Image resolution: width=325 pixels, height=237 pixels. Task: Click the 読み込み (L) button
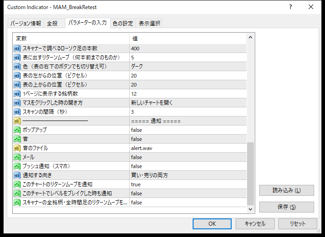coord(286,190)
